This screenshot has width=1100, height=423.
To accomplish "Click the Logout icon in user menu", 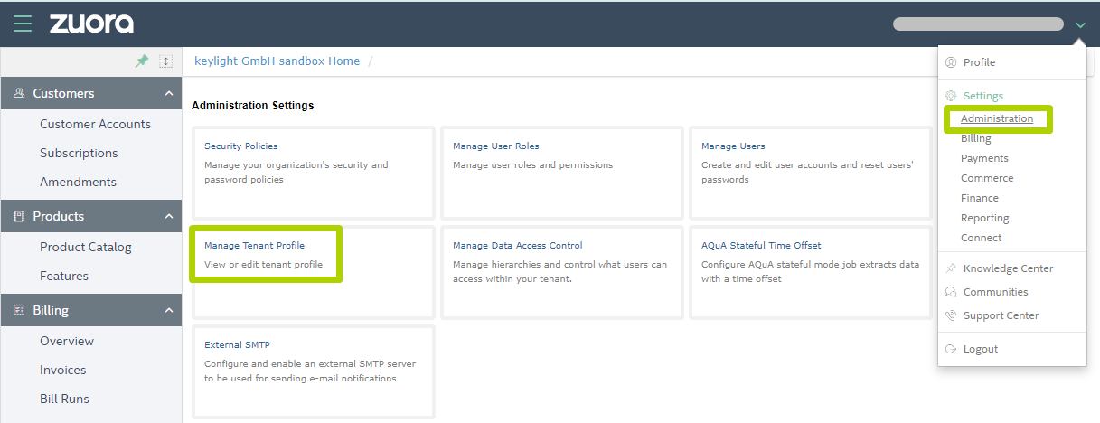I will [951, 349].
